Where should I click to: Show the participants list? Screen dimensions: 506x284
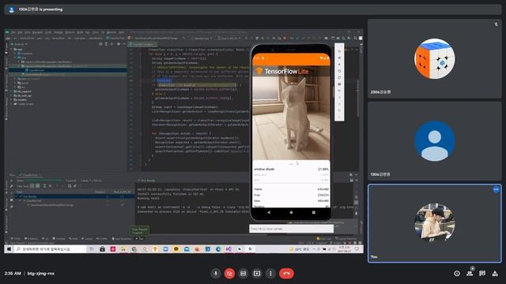point(470,274)
